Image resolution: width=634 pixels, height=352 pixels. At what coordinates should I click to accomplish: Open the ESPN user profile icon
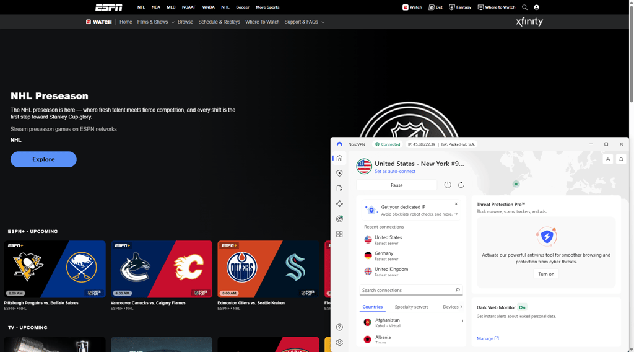pos(537,7)
